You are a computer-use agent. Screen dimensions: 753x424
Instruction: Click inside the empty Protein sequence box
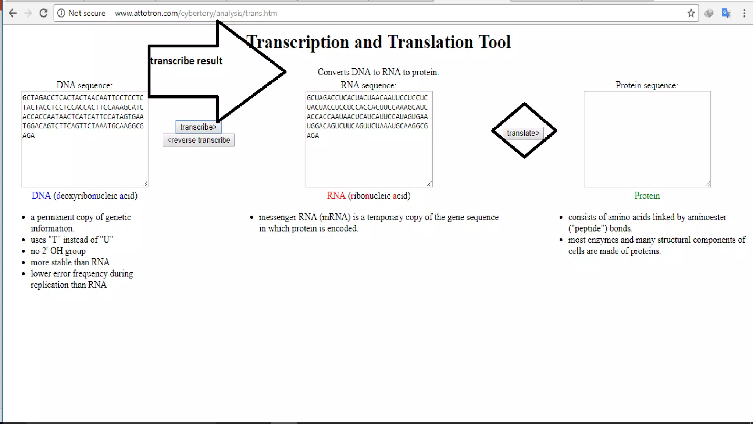point(647,139)
